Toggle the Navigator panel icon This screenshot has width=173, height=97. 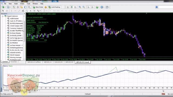21,7
